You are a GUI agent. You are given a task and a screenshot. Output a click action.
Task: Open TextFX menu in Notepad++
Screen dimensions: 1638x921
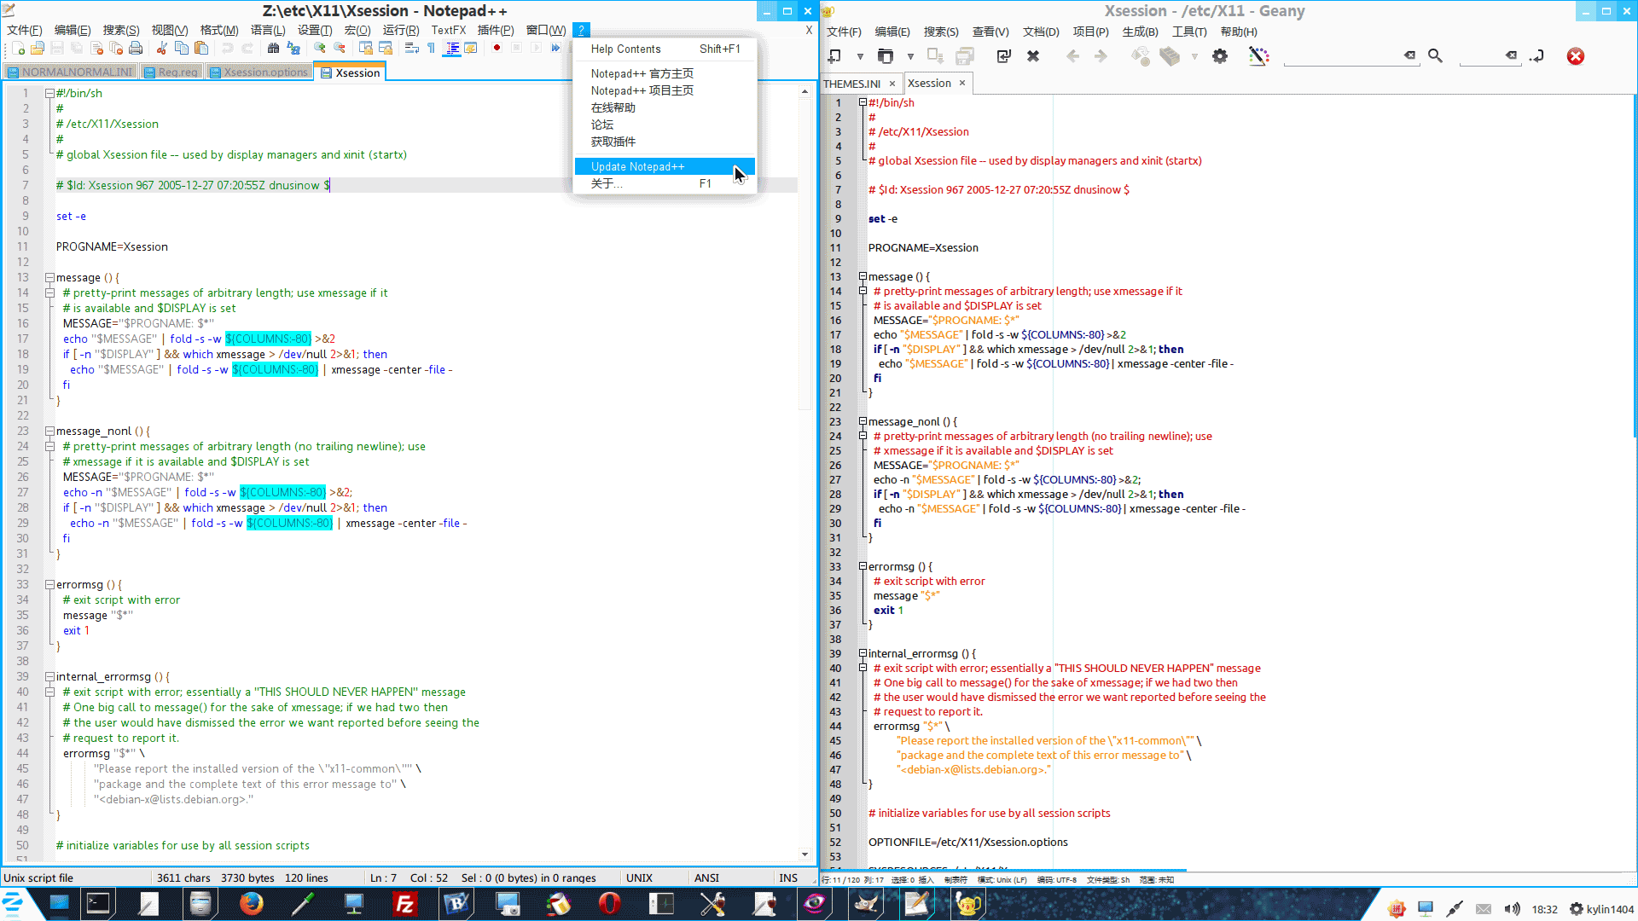pyautogui.click(x=448, y=30)
